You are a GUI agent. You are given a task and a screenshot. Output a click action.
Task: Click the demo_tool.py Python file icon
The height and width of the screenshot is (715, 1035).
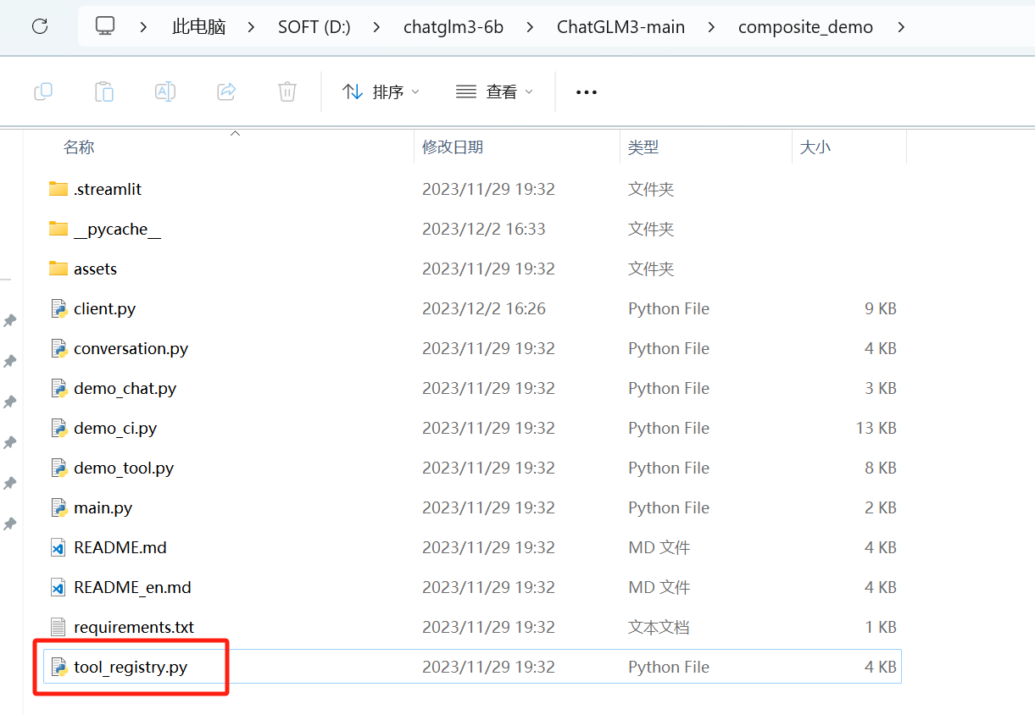(x=58, y=468)
